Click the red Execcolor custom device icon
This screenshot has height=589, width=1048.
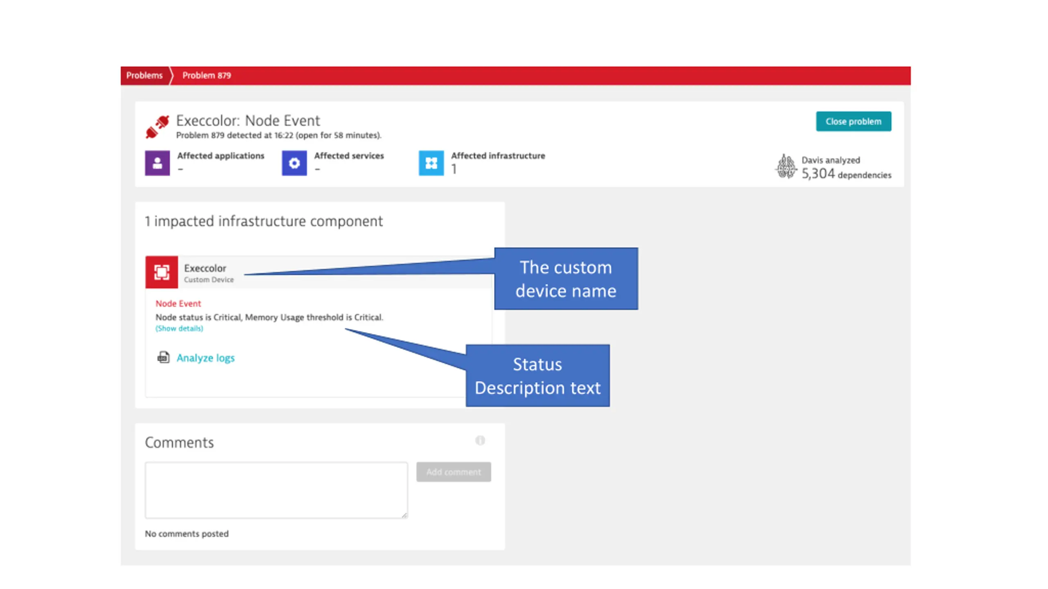point(162,272)
